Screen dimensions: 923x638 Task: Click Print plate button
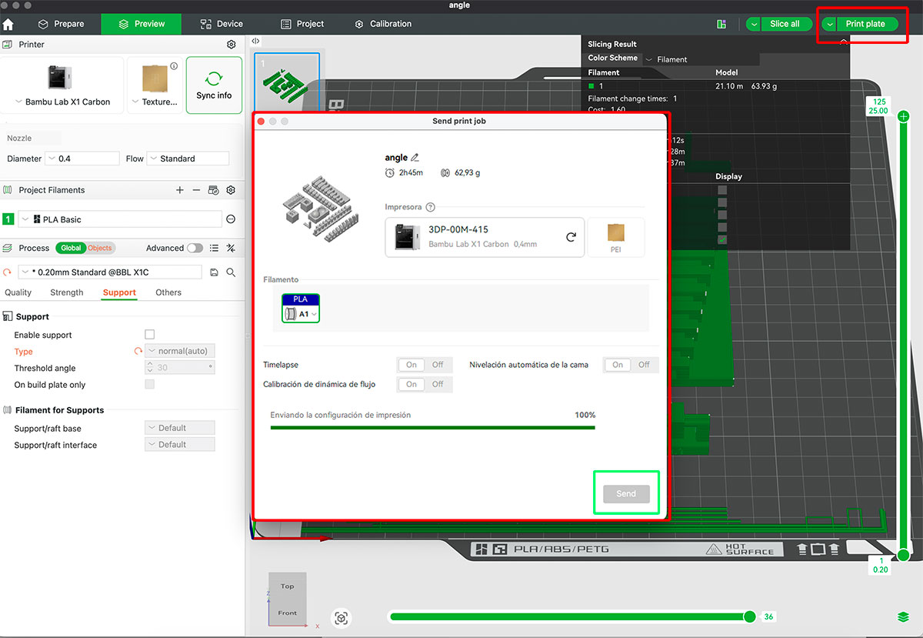866,24
